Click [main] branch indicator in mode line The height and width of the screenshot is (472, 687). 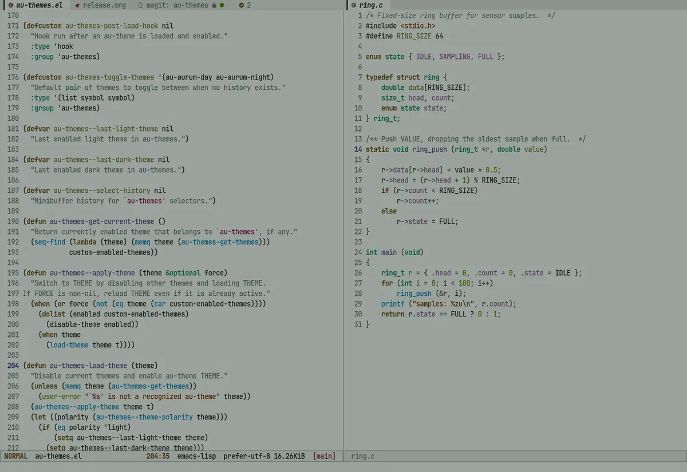point(324,456)
